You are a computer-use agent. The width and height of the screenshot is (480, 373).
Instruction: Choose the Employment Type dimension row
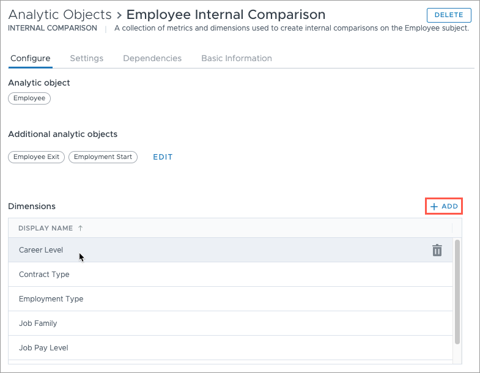(231, 299)
